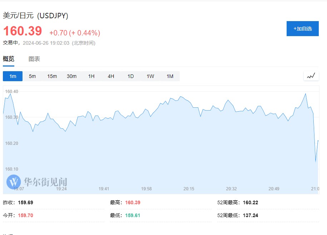Screen dimensions: 327x235
Task: Click the 160.39 current price
Action: pos(23,31)
